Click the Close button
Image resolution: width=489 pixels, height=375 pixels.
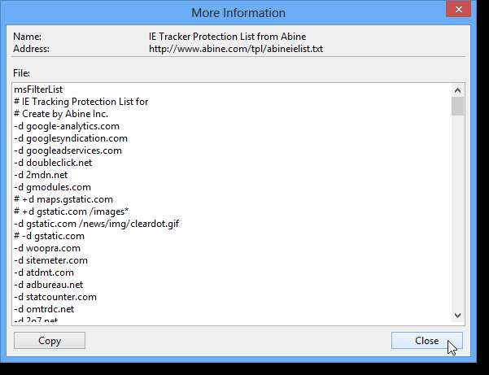426,340
